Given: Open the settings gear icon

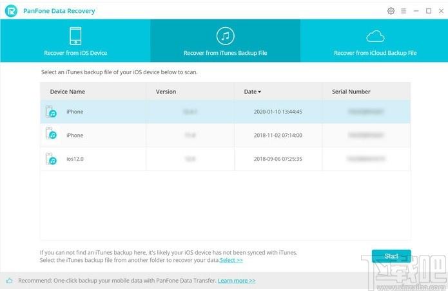Looking at the screenshot, I should point(391,11).
